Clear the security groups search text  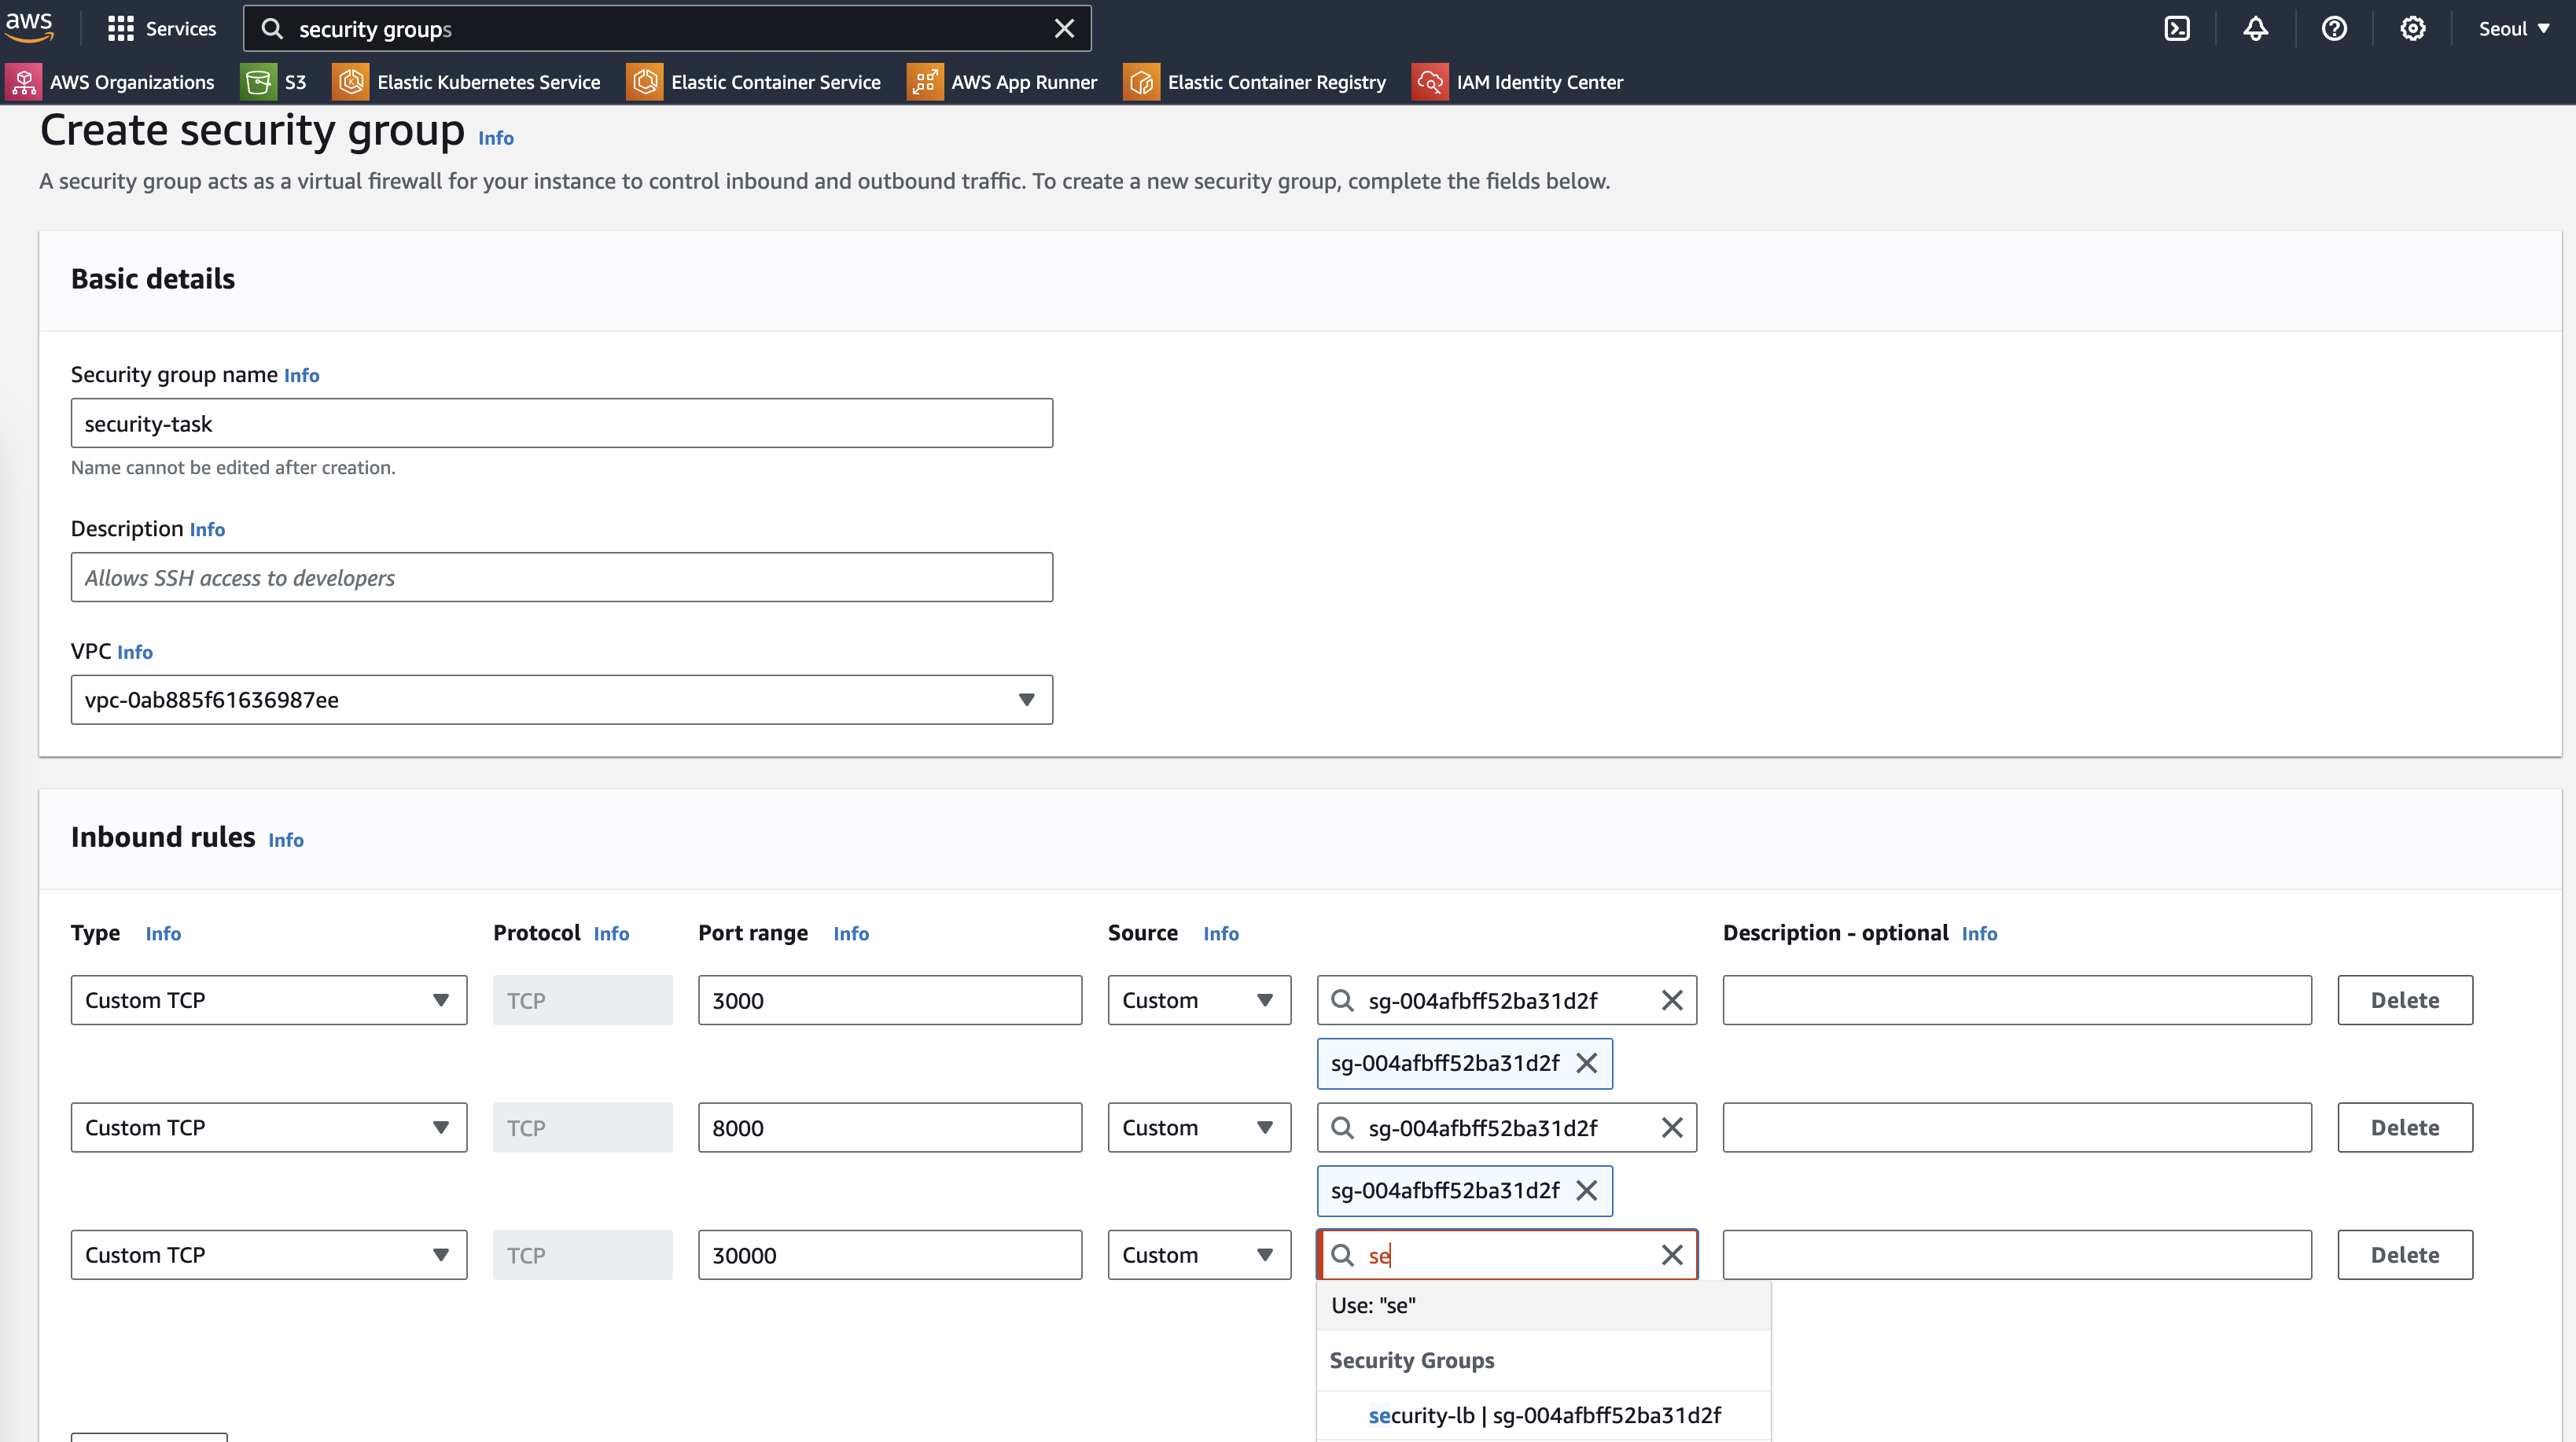pyautogui.click(x=1064, y=28)
